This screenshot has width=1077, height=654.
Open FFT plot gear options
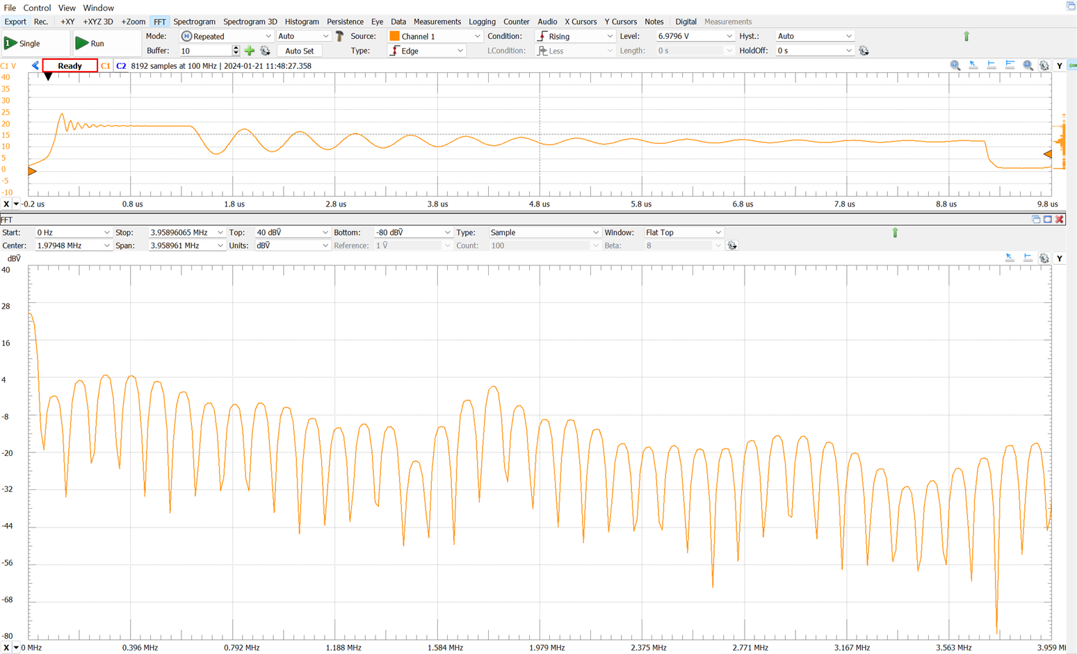[1044, 258]
